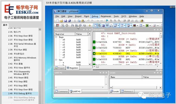Open the Debug menu
This screenshot has width=176, height=104.
coord(95,17)
